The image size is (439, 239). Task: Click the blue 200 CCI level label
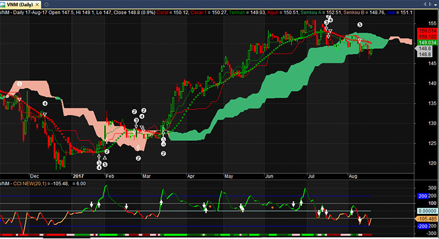point(423,196)
